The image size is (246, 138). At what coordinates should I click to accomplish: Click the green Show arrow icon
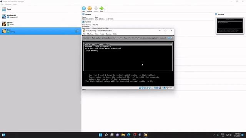click(x=101, y=8)
